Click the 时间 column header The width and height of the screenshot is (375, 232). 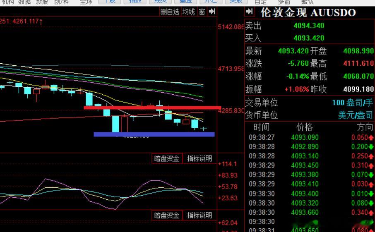pos(262,127)
